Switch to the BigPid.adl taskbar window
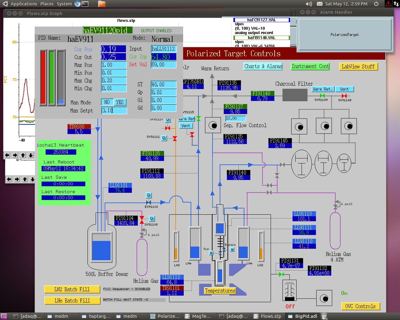The image size is (400, 320). (x=303, y=316)
